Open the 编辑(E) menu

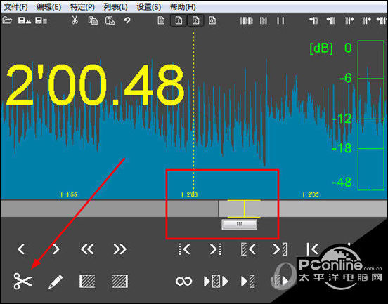48,7
